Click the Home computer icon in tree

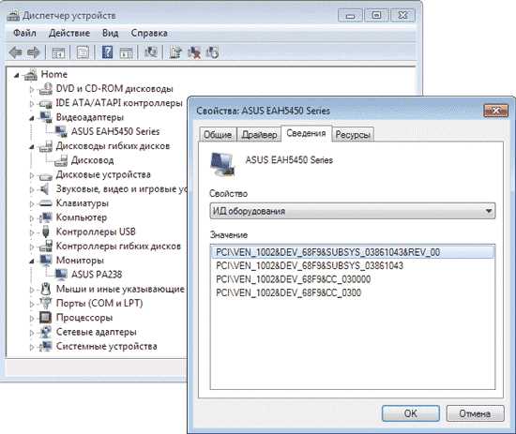coord(31,75)
